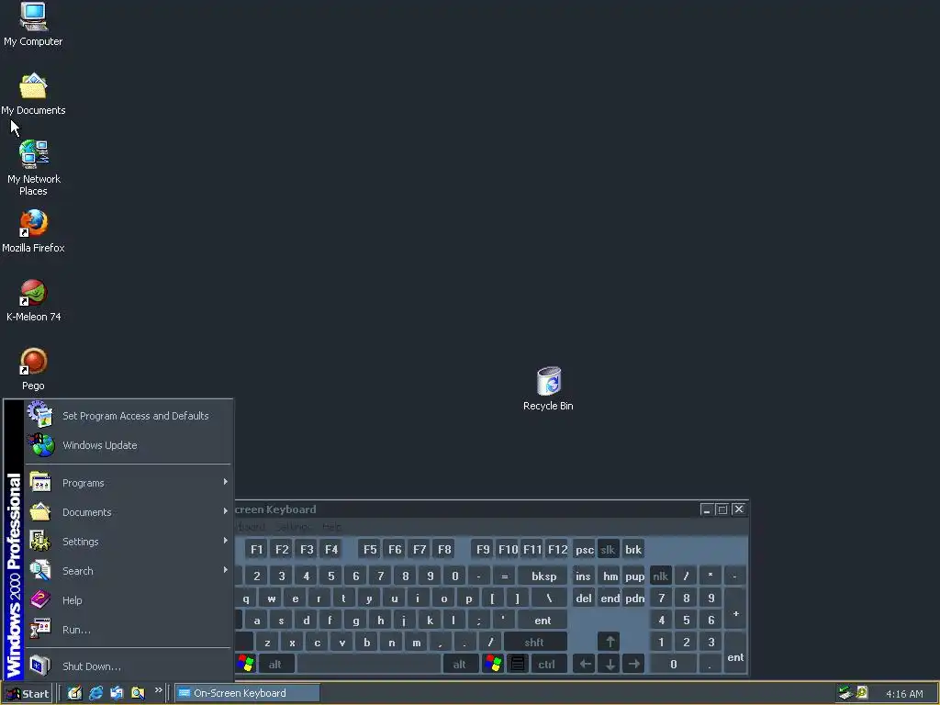This screenshot has width=940, height=705.
Task: Click the end key
Action: tap(610, 599)
